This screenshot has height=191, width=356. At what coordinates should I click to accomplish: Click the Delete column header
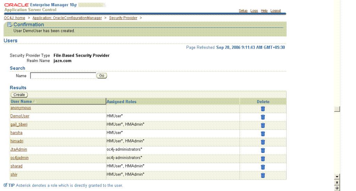263,102
